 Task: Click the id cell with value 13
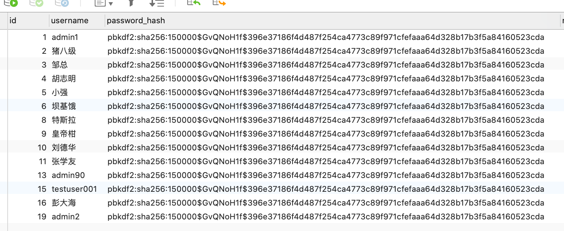click(x=28, y=175)
